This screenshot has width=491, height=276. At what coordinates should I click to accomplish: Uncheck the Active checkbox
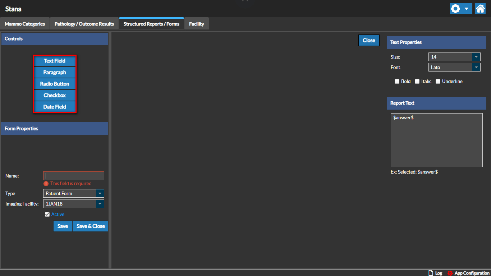point(47,215)
